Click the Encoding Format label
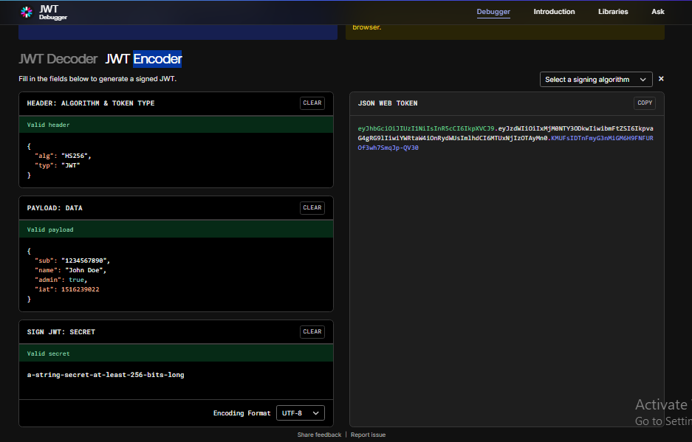This screenshot has width=692, height=442. tap(241, 413)
